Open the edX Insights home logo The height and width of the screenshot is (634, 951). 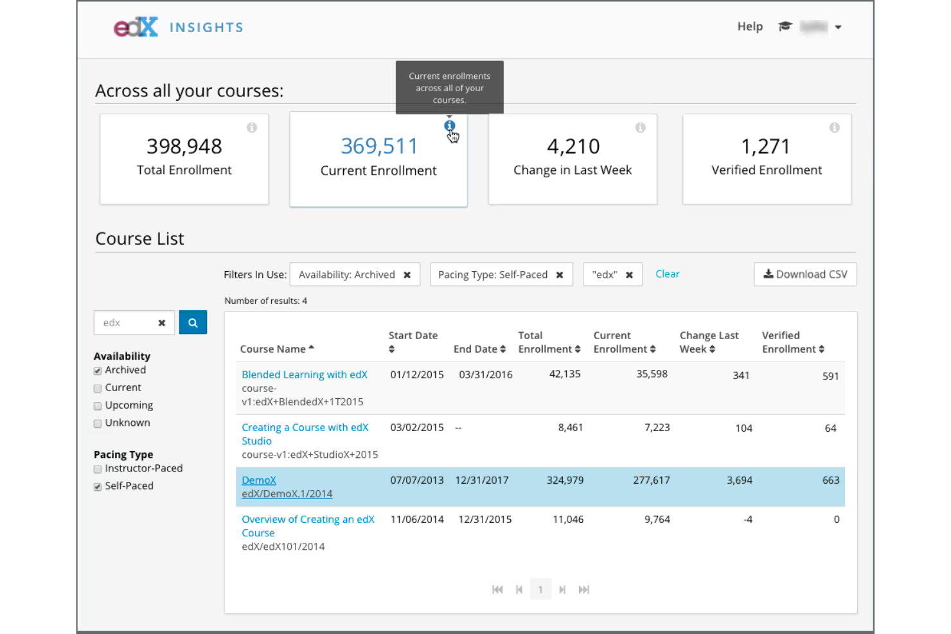(x=135, y=26)
